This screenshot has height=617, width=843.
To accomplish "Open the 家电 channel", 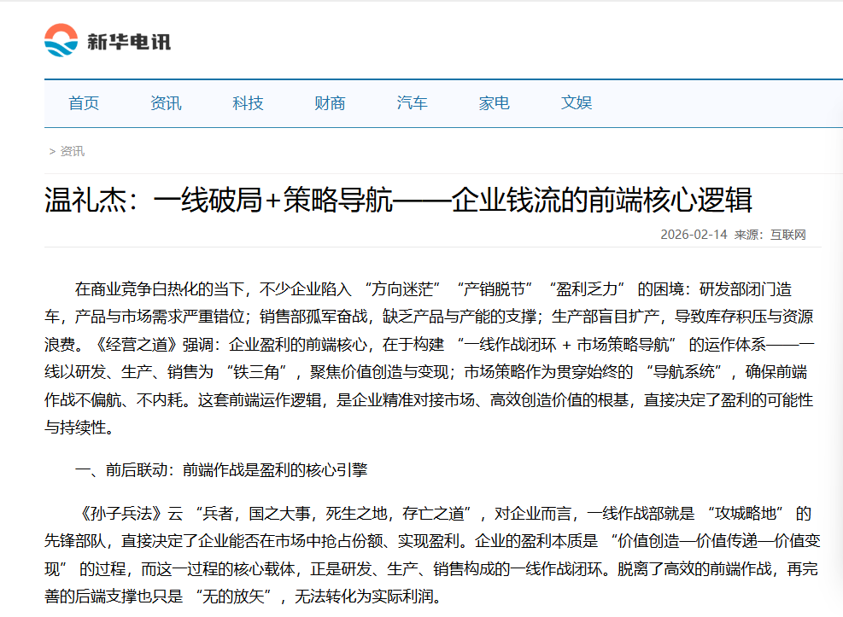I will pyautogui.click(x=494, y=102).
